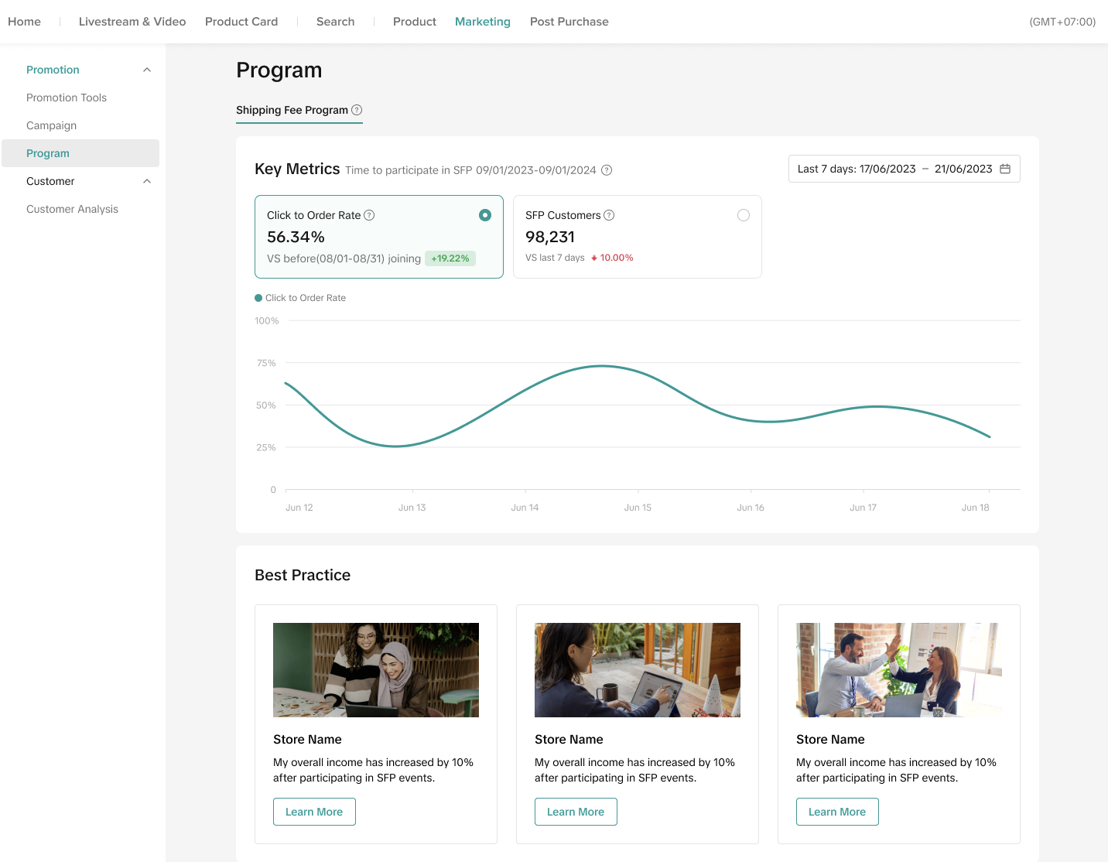
Task: Collapse the Customer sidebar section
Action: (x=147, y=181)
